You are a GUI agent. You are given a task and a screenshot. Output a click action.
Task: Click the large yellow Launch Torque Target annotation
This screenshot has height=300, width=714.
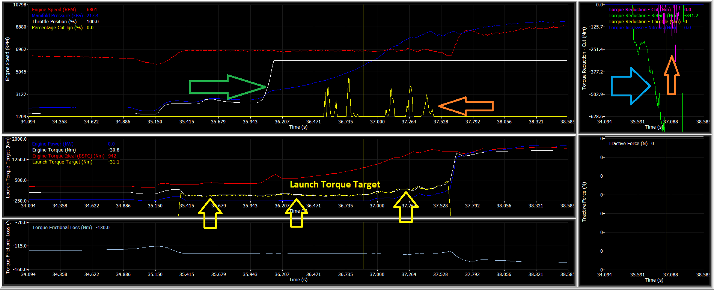coord(335,184)
